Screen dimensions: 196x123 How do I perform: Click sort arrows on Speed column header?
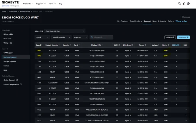tap(42, 45)
